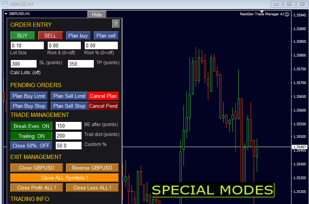Cancel the plan with Cancel Plan

tap(103, 96)
